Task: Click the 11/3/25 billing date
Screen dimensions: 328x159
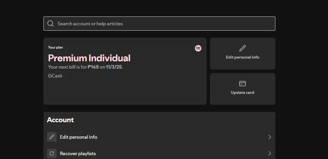Action: (x=114, y=67)
